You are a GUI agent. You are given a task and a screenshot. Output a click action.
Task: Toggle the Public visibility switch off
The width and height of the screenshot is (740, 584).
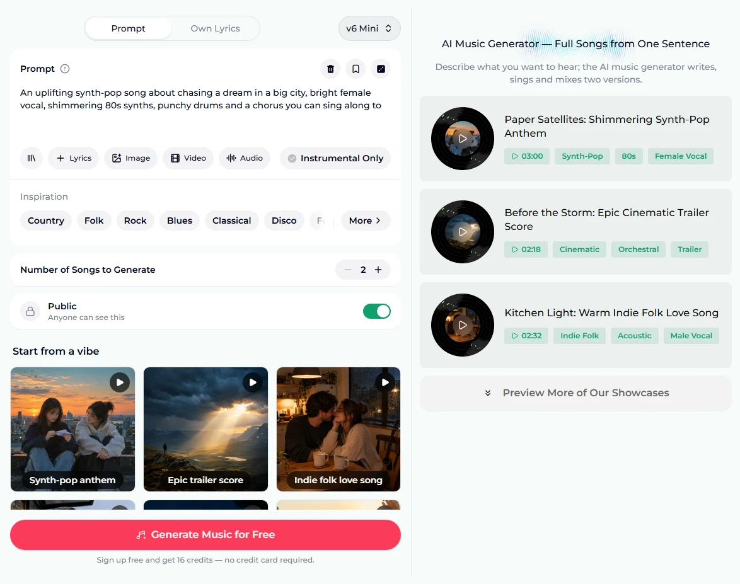(376, 311)
